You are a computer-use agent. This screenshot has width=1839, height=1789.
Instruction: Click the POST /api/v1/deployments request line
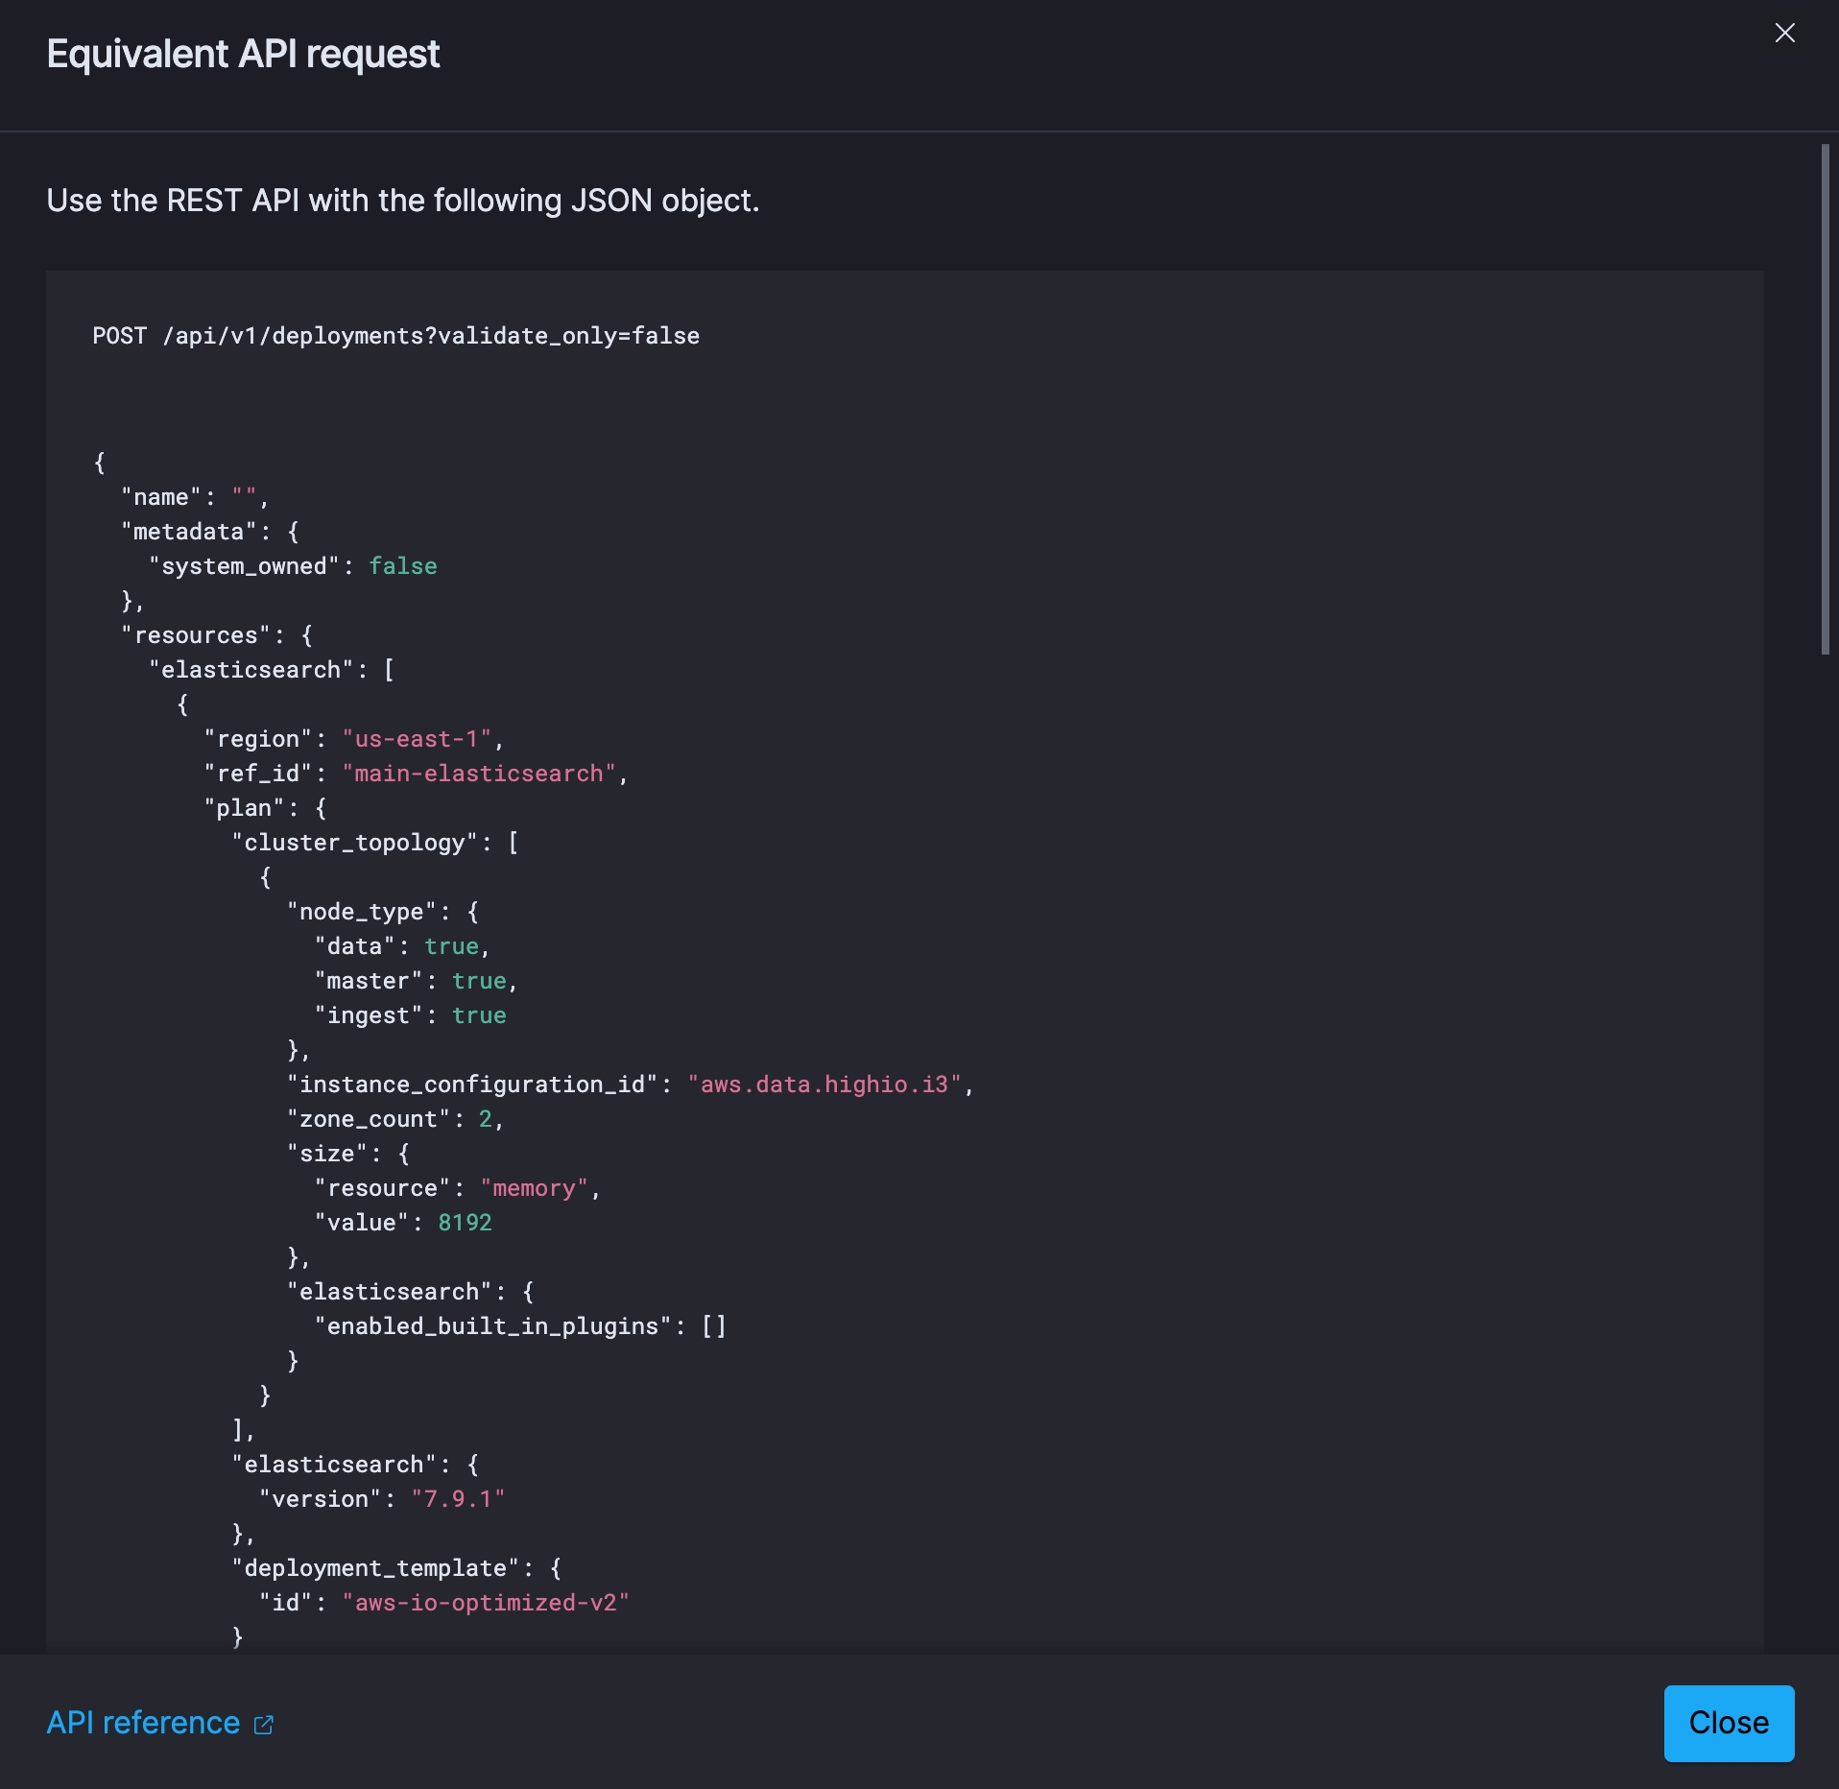coord(396,336)
